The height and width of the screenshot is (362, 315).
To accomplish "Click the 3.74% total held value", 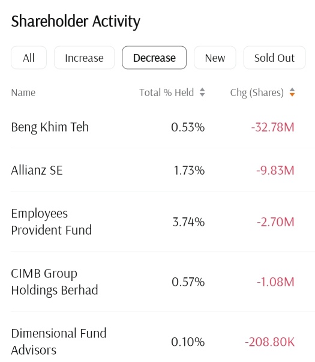I will point(188,222).
